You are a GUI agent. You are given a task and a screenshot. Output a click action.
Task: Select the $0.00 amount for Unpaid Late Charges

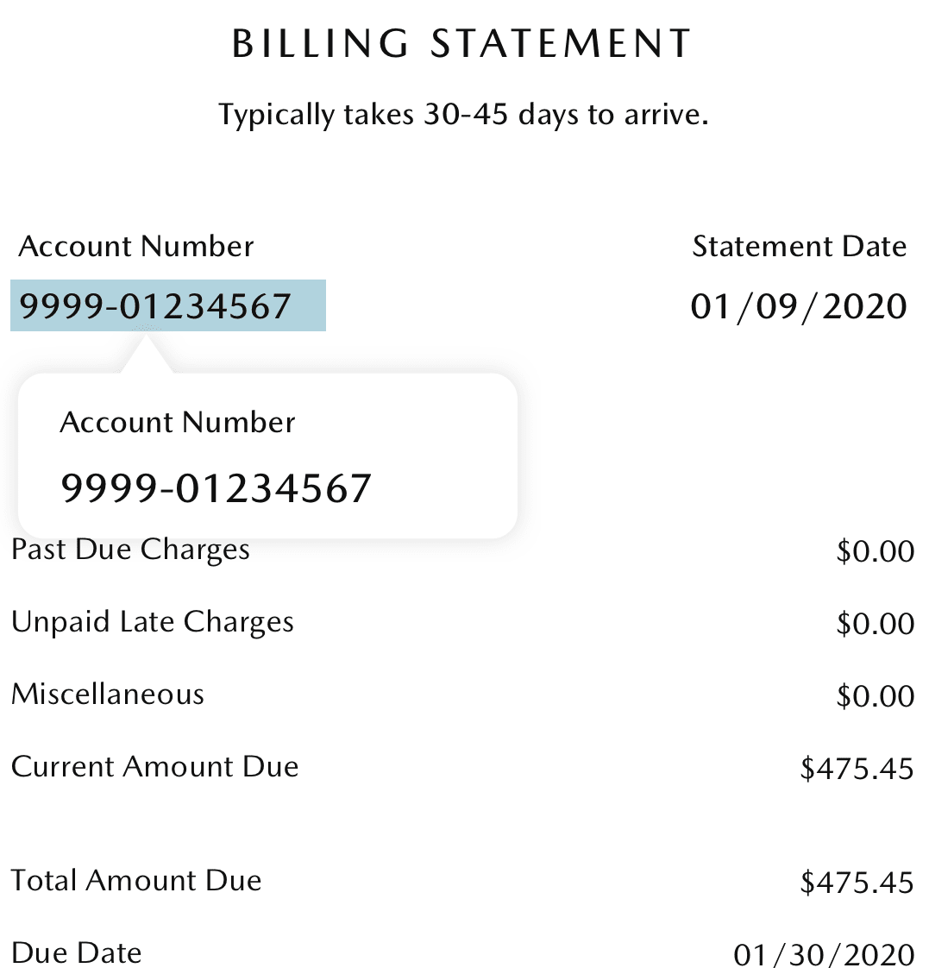(874, 624)
